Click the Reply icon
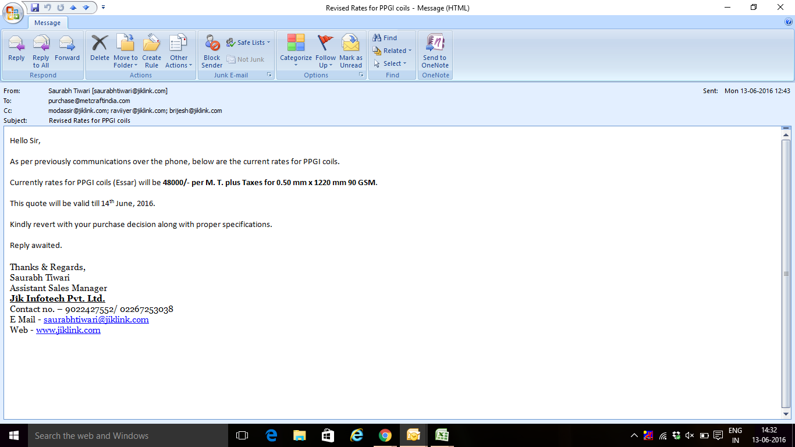This screenshot has height=447, width=795. click(16, 49)
